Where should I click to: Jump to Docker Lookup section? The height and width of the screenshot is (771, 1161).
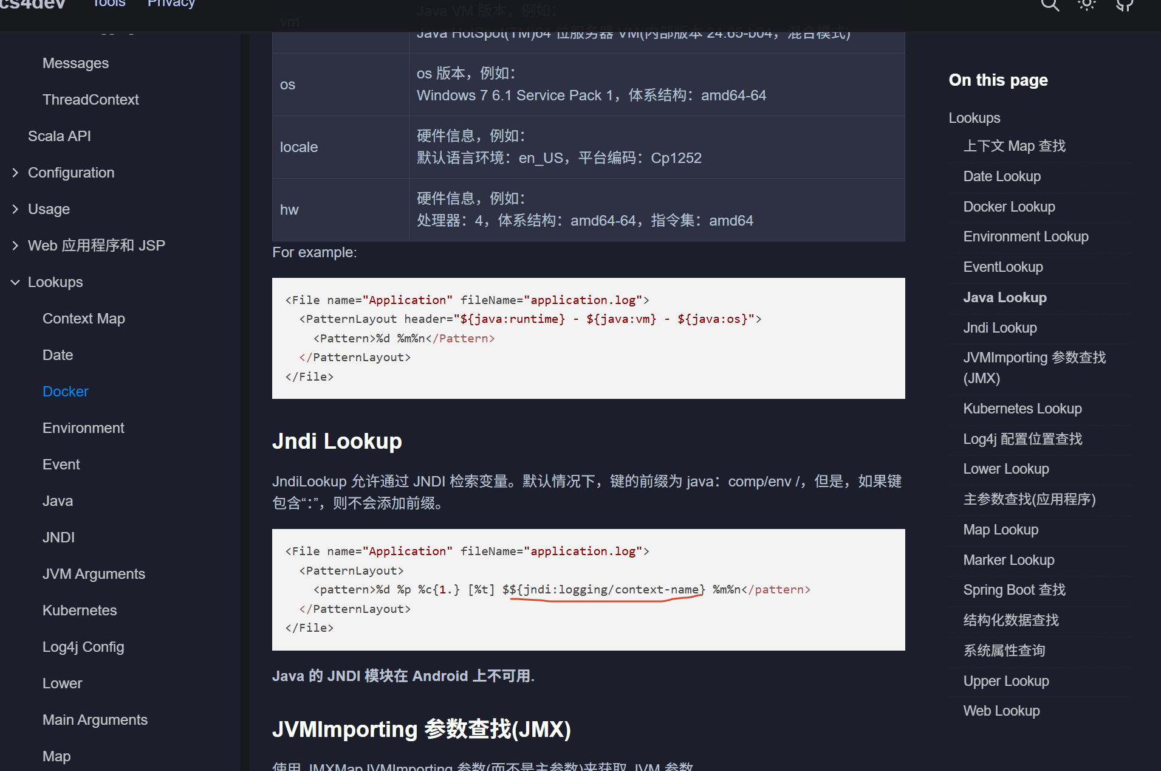[1009, 207]
